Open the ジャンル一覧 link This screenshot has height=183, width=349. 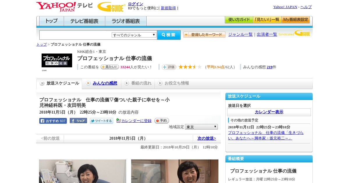[x=240, y=35]
